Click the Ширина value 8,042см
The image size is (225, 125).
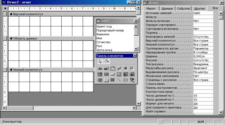(203, 57)
